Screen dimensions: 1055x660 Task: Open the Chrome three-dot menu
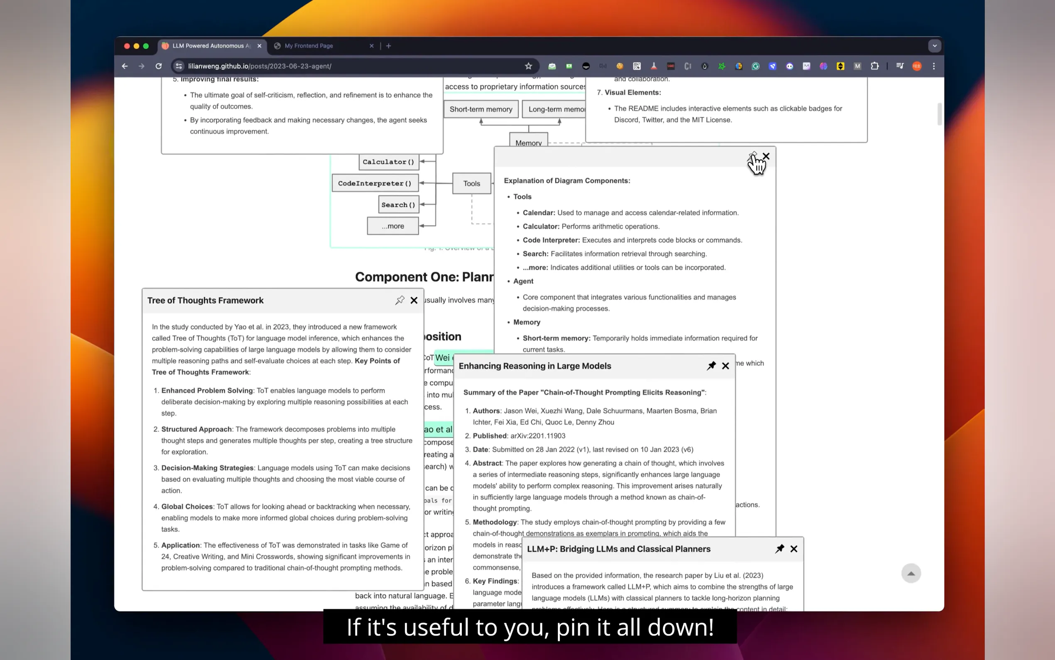tap(934, 66)
